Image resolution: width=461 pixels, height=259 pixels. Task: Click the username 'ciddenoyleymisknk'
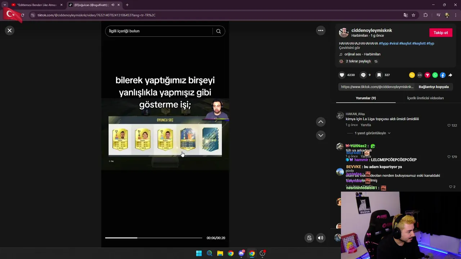(372, 30)
